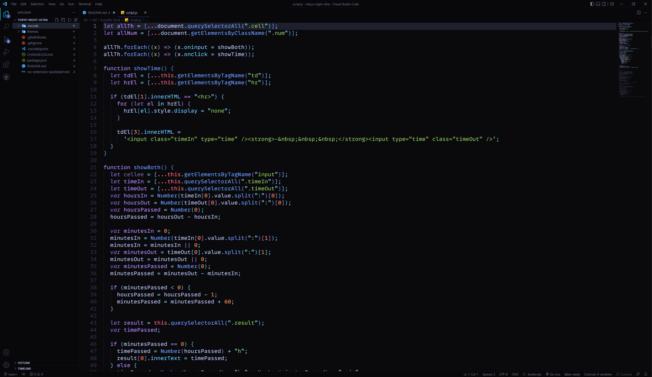Image resolution: width=652 pixels, height=377 pixels.
Task: Open the Terminal menu
Action: tap(84, 4)
